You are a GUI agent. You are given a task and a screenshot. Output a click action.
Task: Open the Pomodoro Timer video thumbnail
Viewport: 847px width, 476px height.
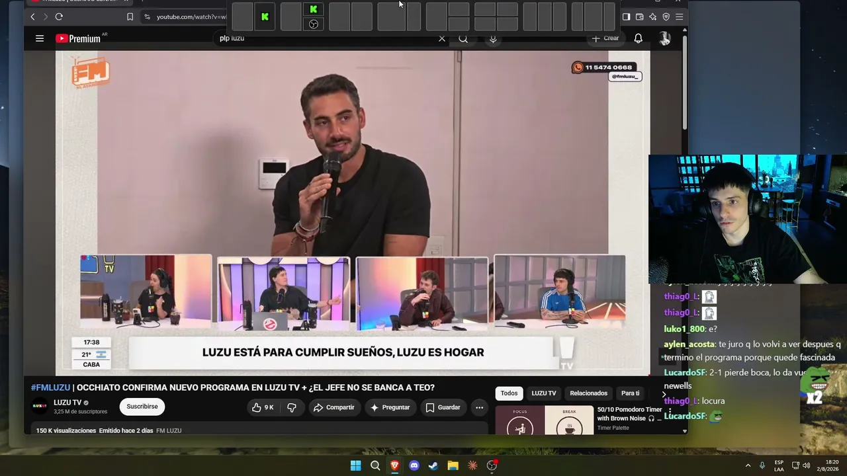[x=545, y=420]
